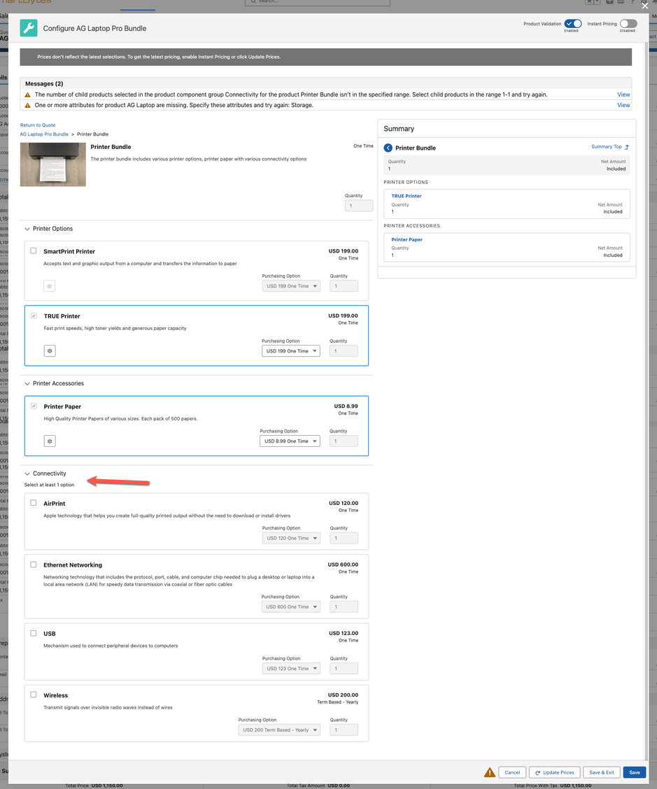Open the Purchasing Option dropdown for Wireless
Image resolution: width=657 pixels, height=789 pixels.
click(x=277, y=730)
